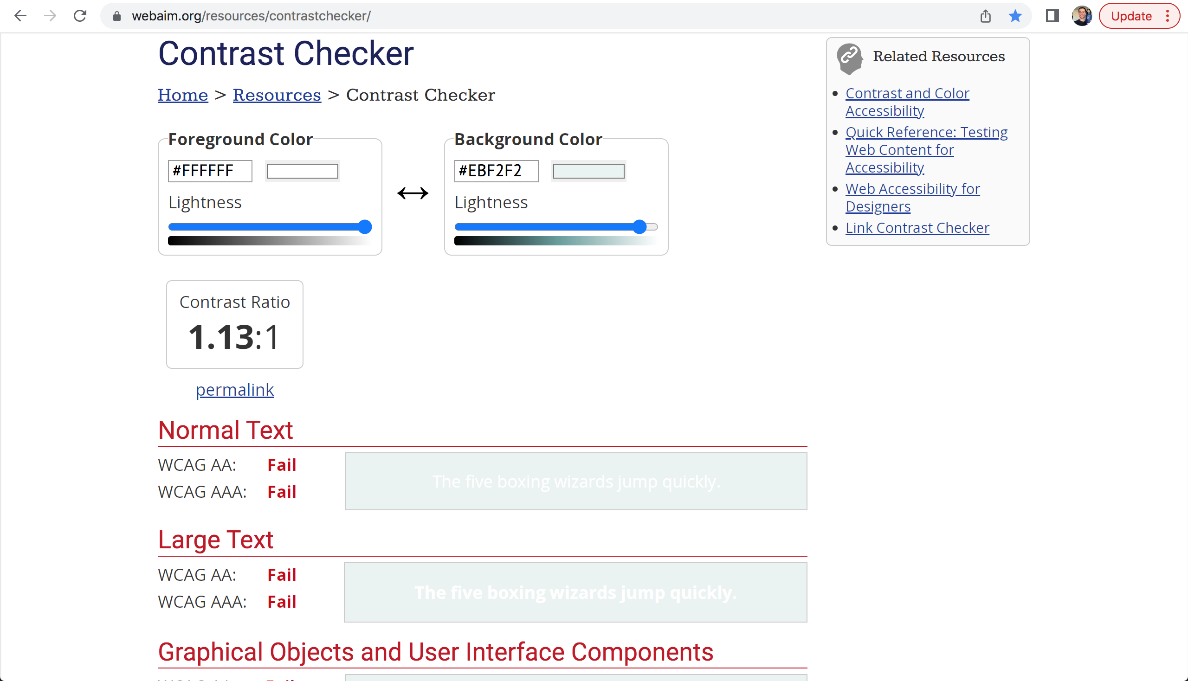The height and width of the screenshot is (681, 1188).
Task: Open the permalink link
Action: (x=234, y=390)
